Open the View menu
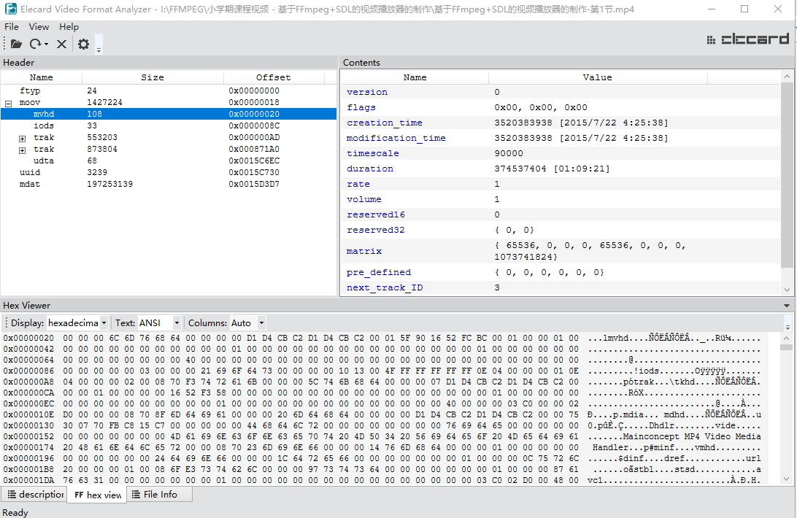This screenshot has width=797, height=518. coord(39,27)
